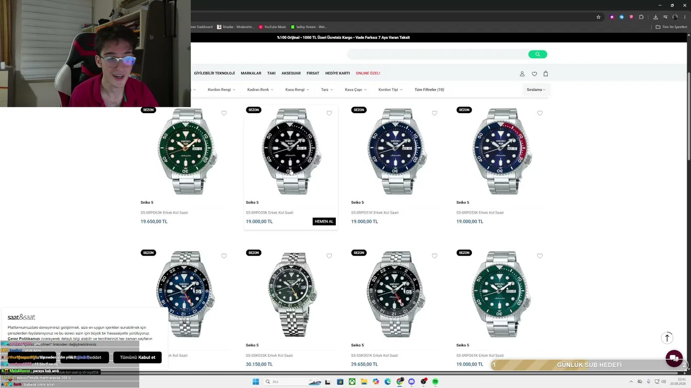This screenshot has width=691, height=388.
Task: Open the YouTube Music bookmark
Action: 272,27
